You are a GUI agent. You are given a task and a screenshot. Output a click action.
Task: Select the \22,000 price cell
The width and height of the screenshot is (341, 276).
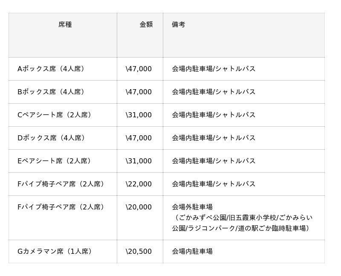[x=139, y=184]
